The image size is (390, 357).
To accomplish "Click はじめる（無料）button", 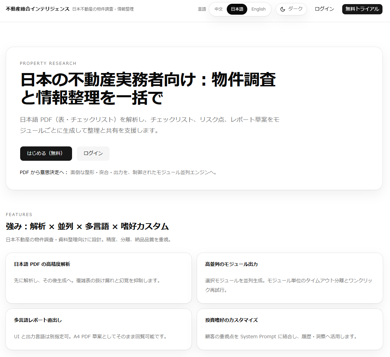I will coord(46,153).
